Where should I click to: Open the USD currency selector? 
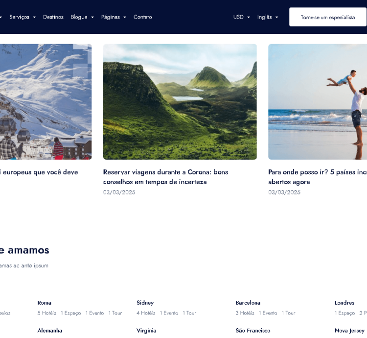[x=241, y=17]
